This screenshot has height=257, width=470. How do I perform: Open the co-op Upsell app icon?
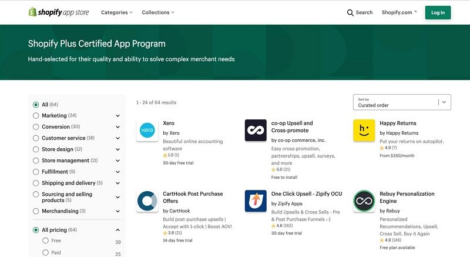(x=256, y=130)
